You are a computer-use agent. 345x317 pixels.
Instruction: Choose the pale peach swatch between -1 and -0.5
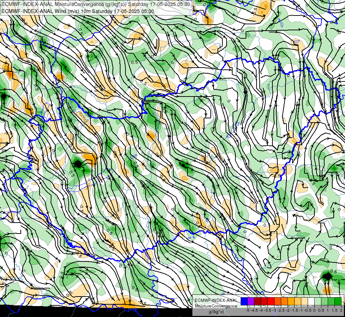coord(304,302)
